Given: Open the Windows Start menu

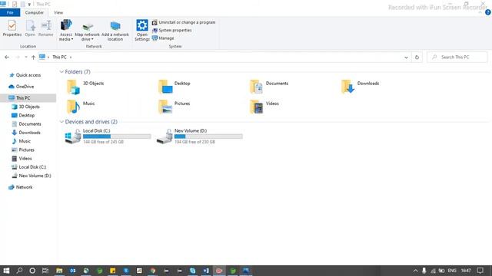Looking at the screenshot, I should pyautogui.click(x=6, y=271).
